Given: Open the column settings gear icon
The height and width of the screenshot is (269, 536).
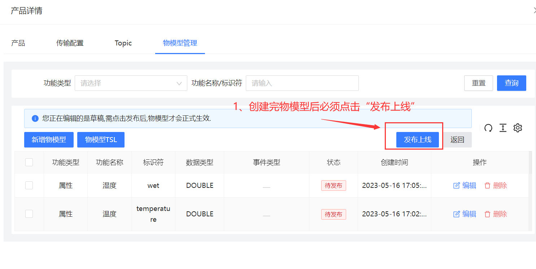Looking at the screenshot, I should 518,128.
